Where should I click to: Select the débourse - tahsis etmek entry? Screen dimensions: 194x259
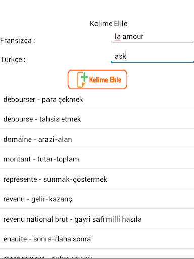(97, 119)
